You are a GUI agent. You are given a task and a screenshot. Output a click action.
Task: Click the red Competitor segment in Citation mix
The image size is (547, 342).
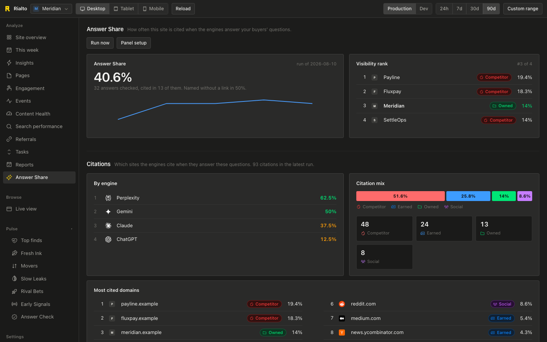(400, 196)
